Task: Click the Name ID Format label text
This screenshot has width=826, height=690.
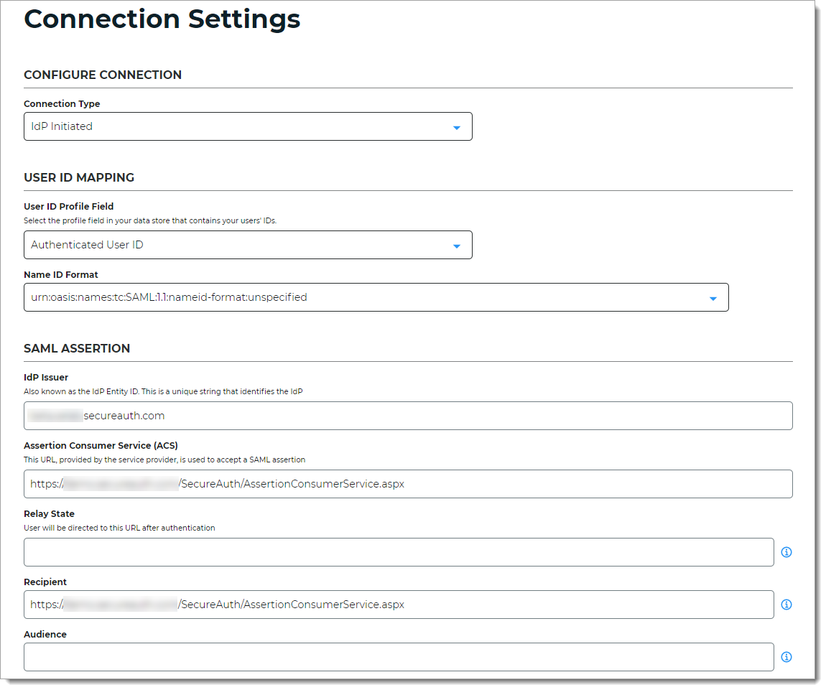Action: [61, 274]
